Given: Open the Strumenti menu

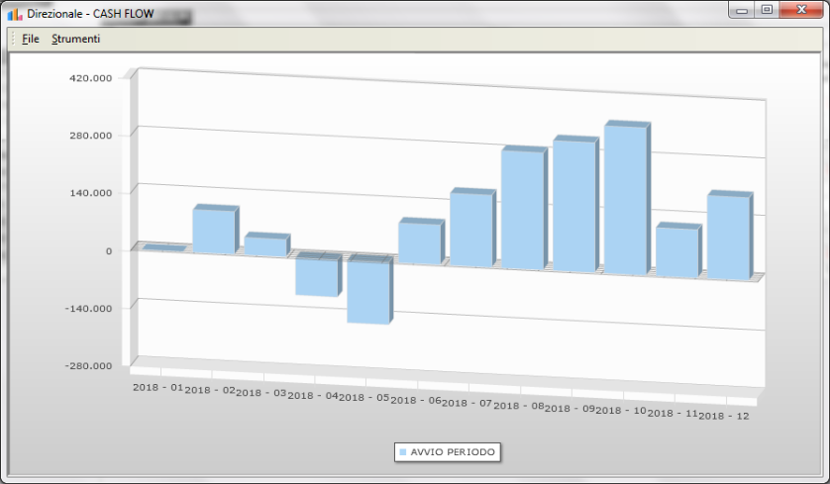Looking at the screenshot, I should 75,39.
